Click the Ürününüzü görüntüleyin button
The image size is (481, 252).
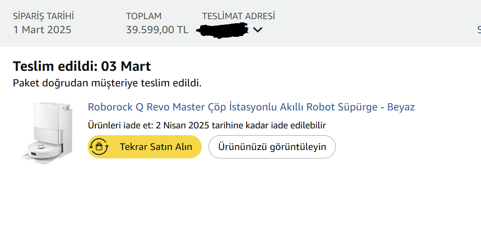272,147
